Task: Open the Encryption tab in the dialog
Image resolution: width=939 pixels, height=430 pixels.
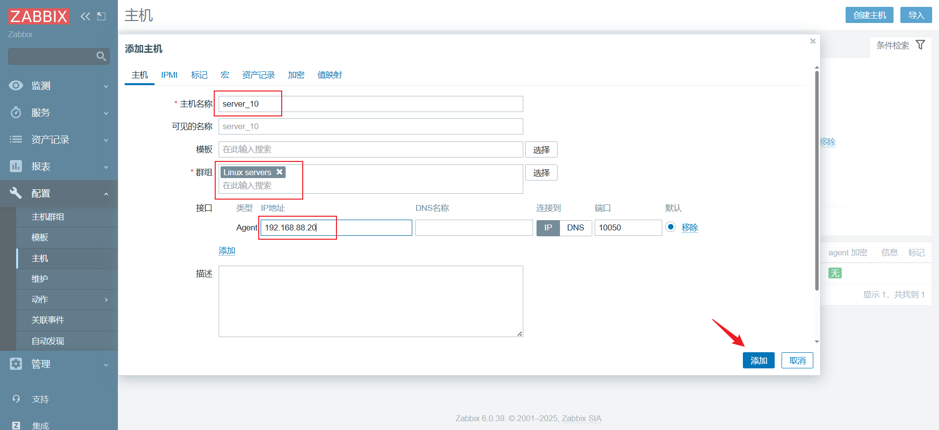Action: point(296,75)
